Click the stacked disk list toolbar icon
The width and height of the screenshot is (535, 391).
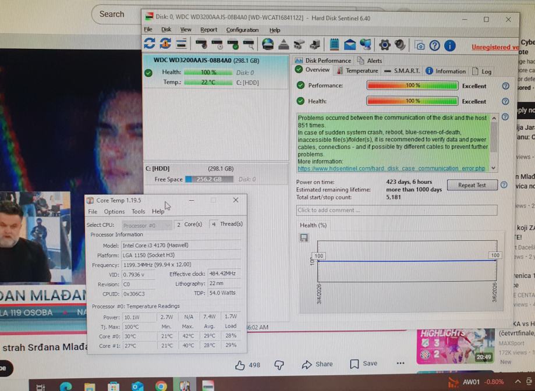181,44
